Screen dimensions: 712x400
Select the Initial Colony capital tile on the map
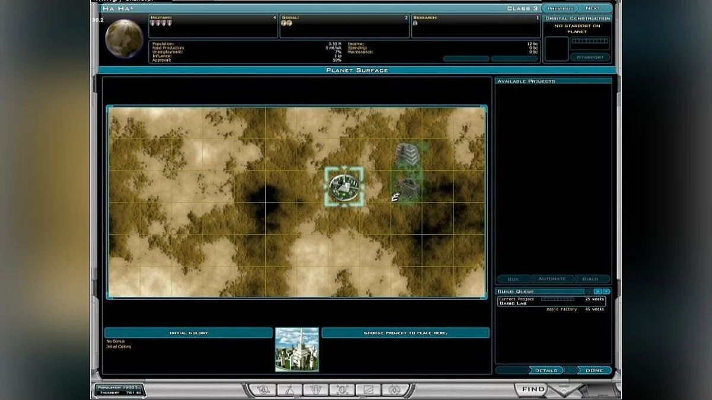coord(344,187)
